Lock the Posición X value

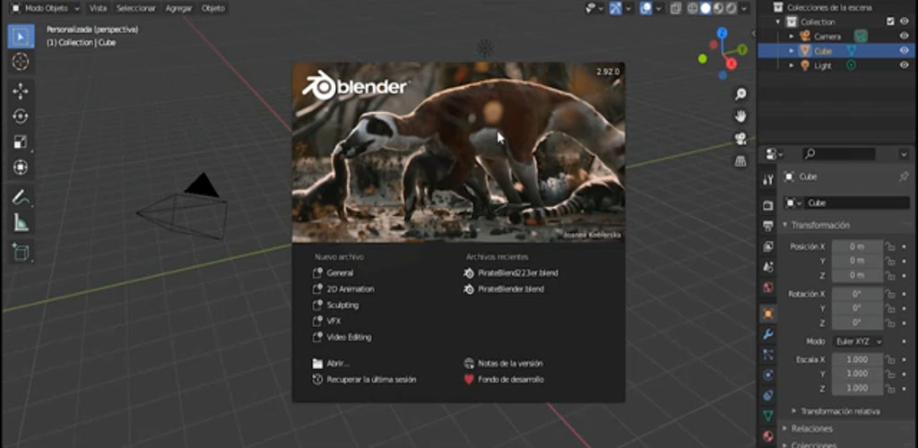pos(889,246)
